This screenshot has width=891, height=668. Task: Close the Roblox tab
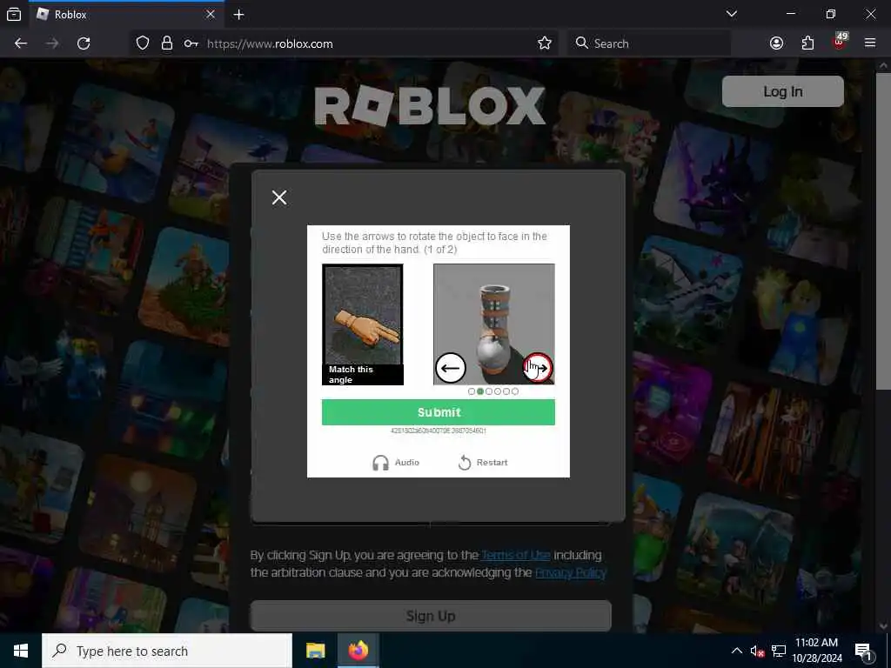point(211,14)
